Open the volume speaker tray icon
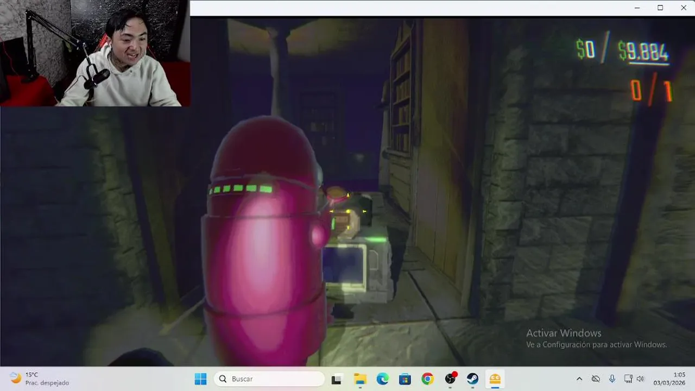Screen dimensions: 695x391 pos(640,379)
